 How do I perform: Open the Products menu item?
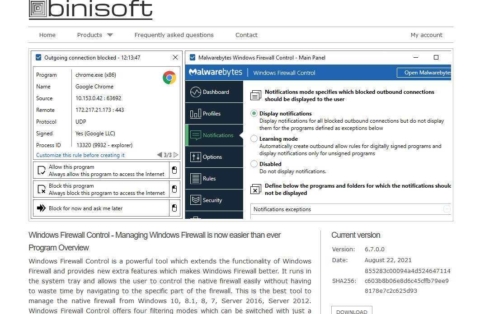tap(89, 35)
